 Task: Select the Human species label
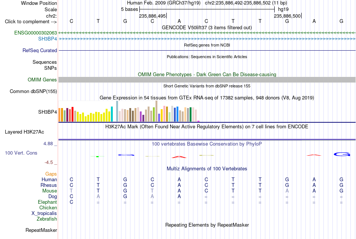click(x=49, y=180)
